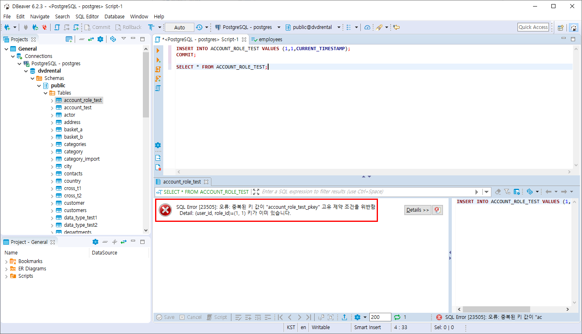Viewport: 582px width, 334px height.
Task: Click the Commit toolbar button
Action: (98, 27)
